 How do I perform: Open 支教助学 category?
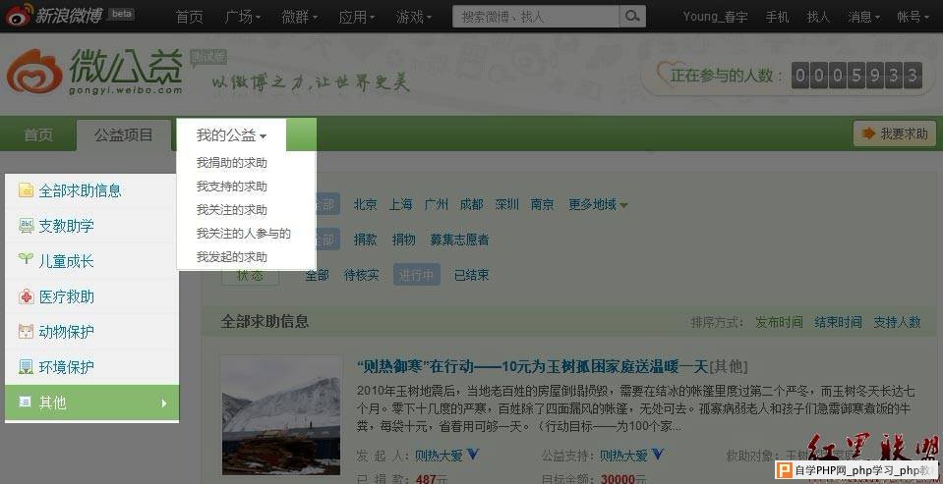tap(66, 226)
